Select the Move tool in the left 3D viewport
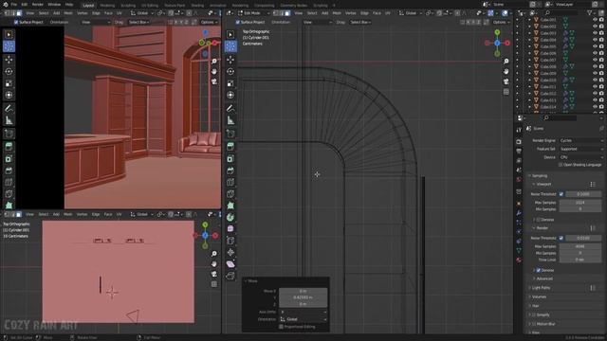 coord(9,60)
